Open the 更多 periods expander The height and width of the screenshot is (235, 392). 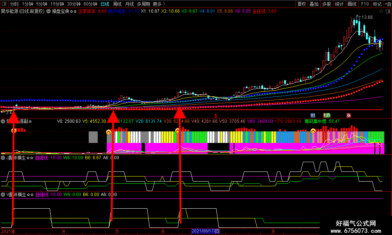tap(159, 4)
